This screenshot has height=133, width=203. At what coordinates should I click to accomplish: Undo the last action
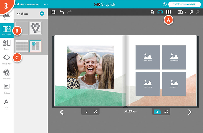coord(62,12)
